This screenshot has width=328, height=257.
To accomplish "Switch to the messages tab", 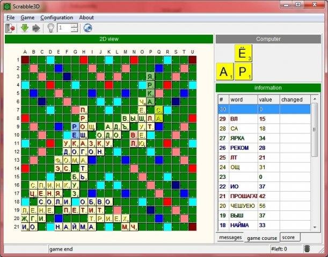I will pos(230,237).
